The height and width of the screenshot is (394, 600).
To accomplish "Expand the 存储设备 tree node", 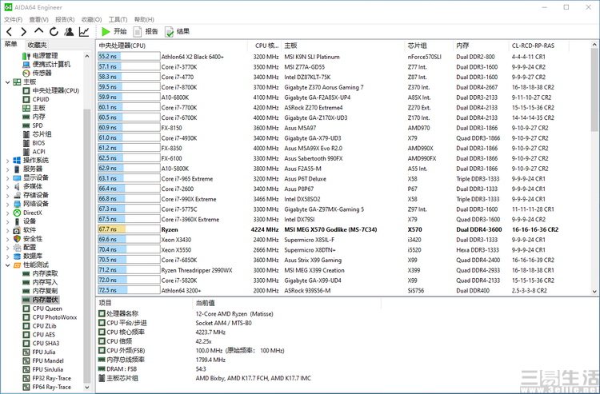I will (8, 196).
